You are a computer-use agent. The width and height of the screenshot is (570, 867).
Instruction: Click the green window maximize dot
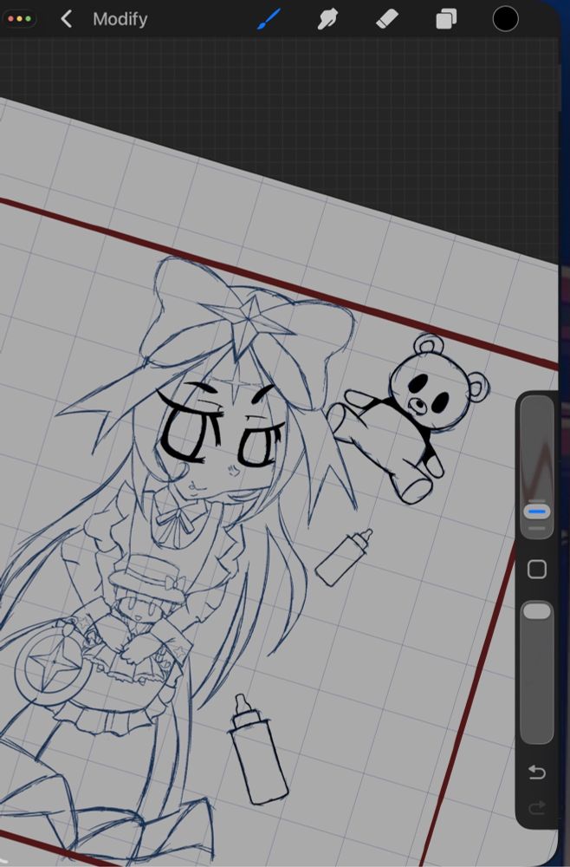pyautogui.click(x=29, y=19)
